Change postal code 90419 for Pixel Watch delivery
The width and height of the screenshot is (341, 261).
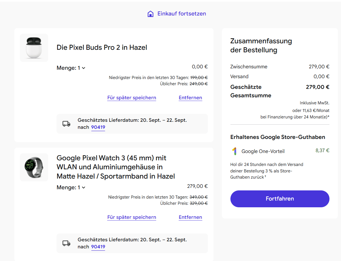coord(98,247)
